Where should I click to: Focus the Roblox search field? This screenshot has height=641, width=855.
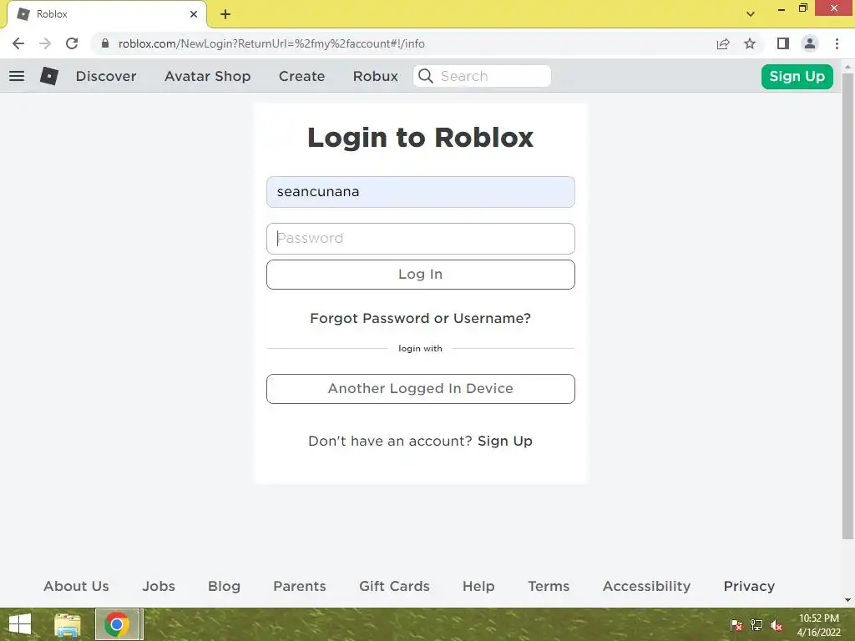point(482,76)
